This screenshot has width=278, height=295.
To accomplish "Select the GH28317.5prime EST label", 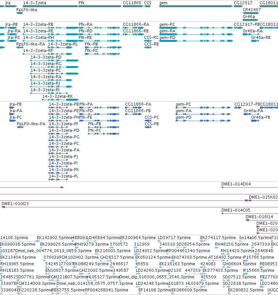I will click(117, 257).
